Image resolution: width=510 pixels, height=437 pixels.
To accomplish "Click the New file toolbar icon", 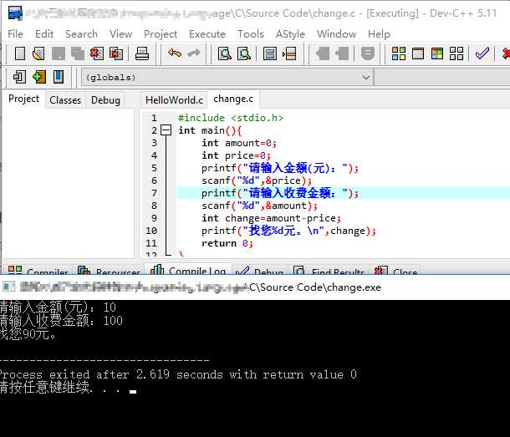I will tap(20, 53).
